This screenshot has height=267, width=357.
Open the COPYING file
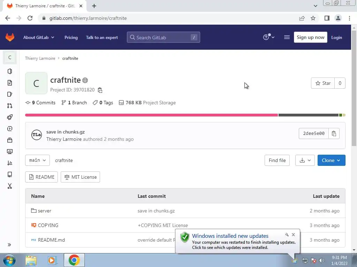[48, 225]
